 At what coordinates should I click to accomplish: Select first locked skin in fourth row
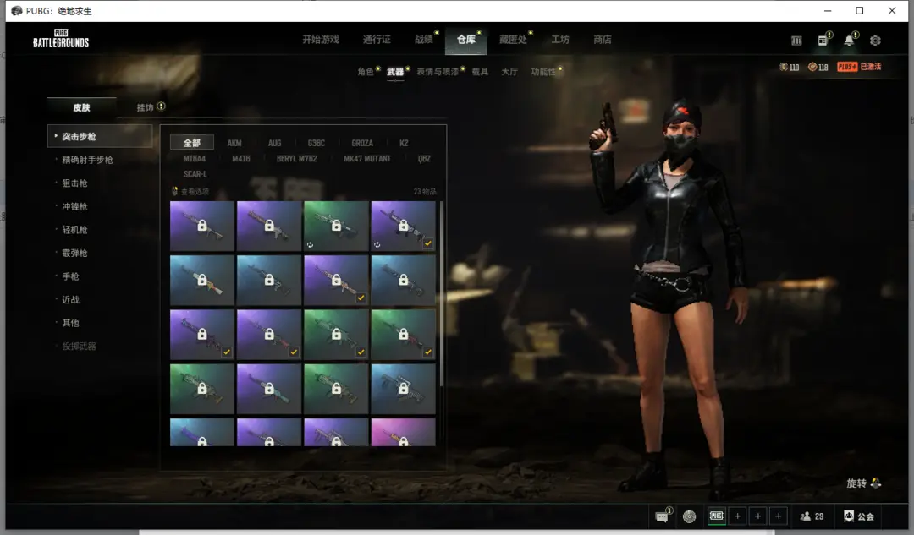point(202,389)
